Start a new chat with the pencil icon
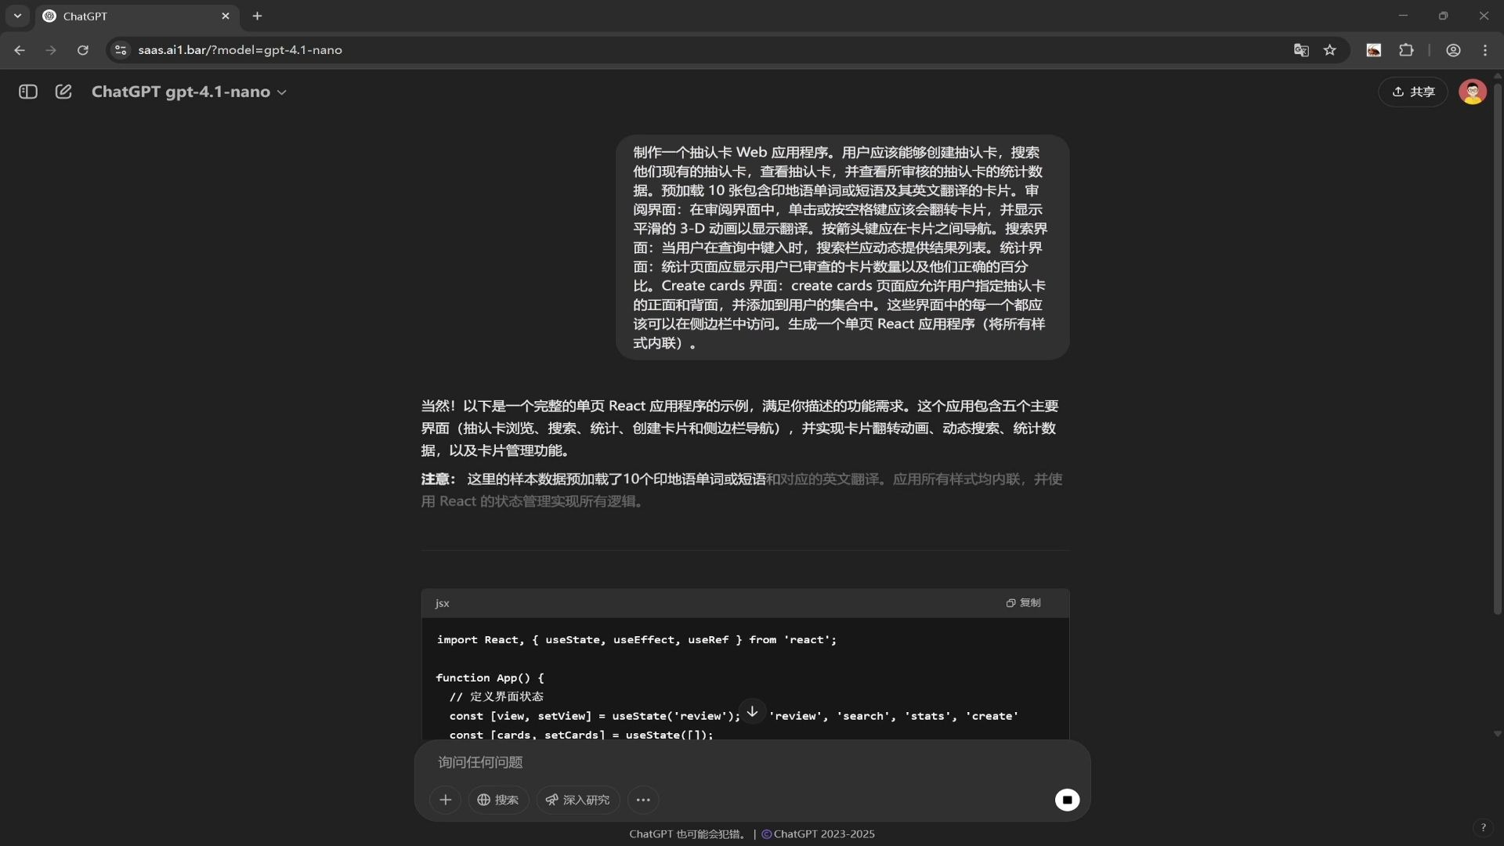The image size is (1504, 846). (x=63, y=92)
